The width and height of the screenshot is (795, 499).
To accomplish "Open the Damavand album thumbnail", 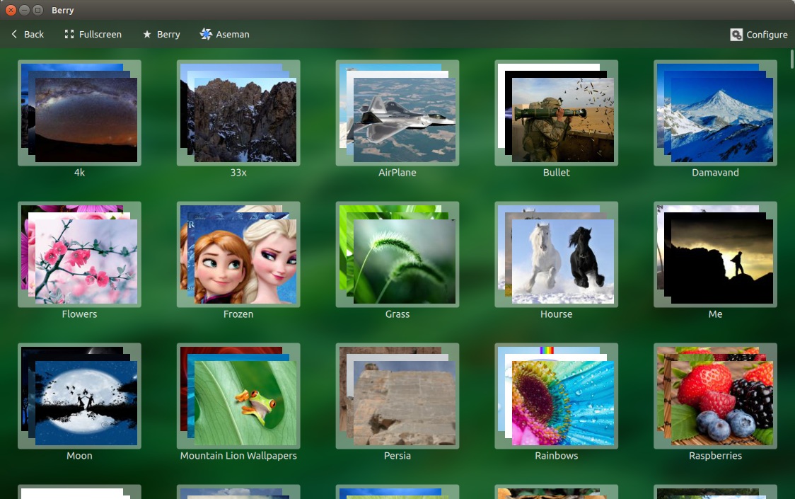I will point(715,113).
